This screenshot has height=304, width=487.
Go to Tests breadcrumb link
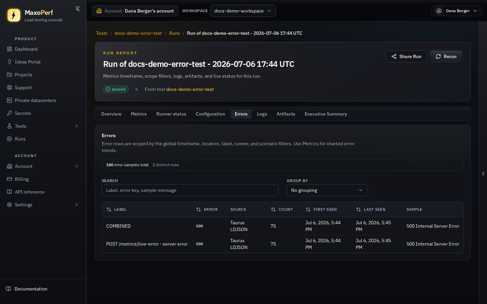[x=101, y=33]
